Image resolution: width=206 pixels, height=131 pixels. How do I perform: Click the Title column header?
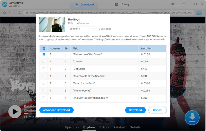click(104, 49)
